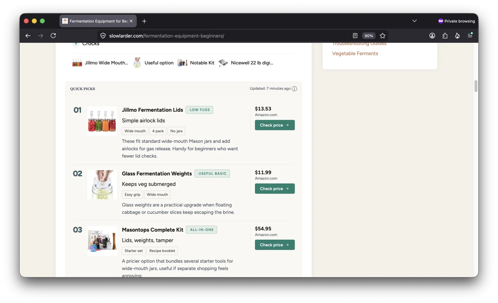
Task: Open the Vegetable Ferments sidebar link
Action: click(355, 53)
